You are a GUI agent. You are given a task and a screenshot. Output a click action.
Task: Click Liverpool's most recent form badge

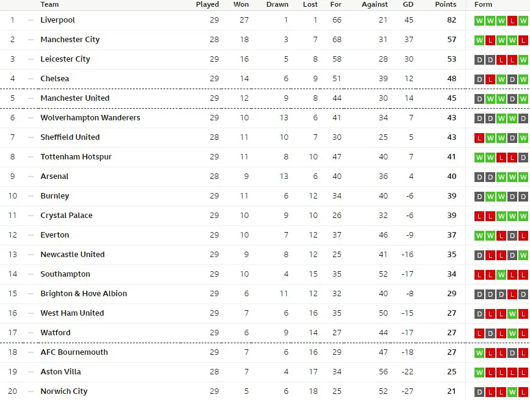tap(523, 21)
